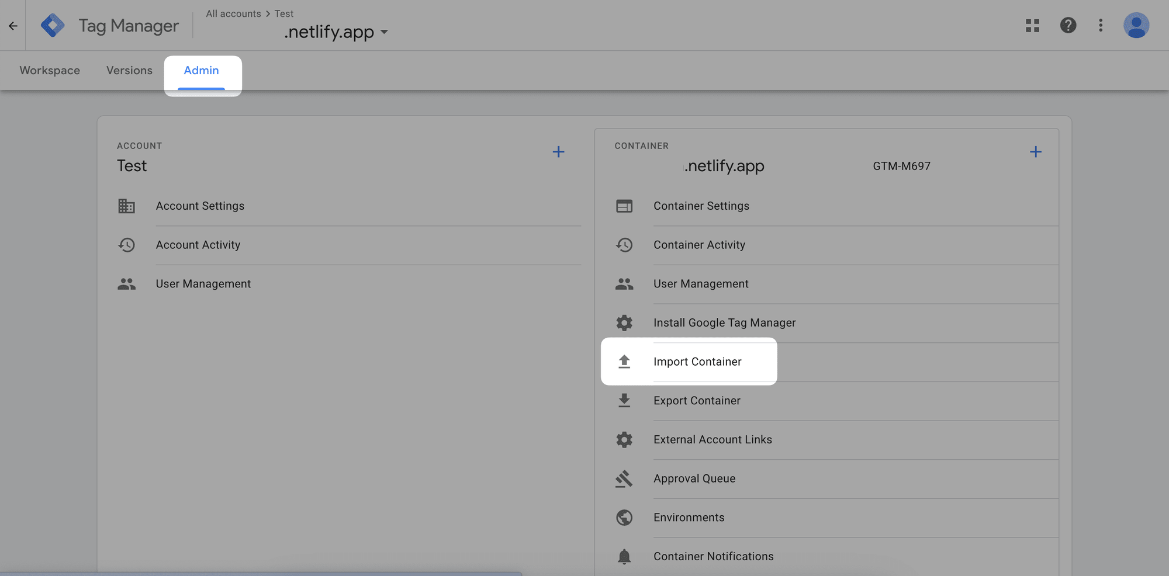This screenshot has height=576, width=1169.
Task: Click the account name Test heading
Action: 132,166
